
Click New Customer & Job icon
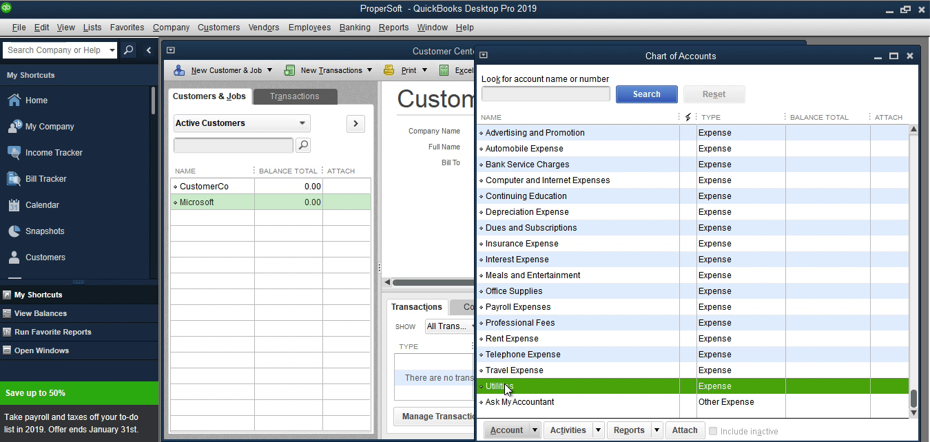tap(179, 70)
